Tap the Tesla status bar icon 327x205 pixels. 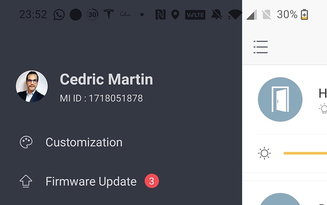click(x=109, y=15)
